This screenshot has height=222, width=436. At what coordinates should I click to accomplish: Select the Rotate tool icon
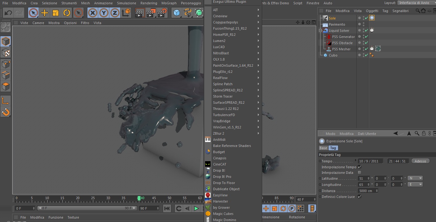coord(67,13)
